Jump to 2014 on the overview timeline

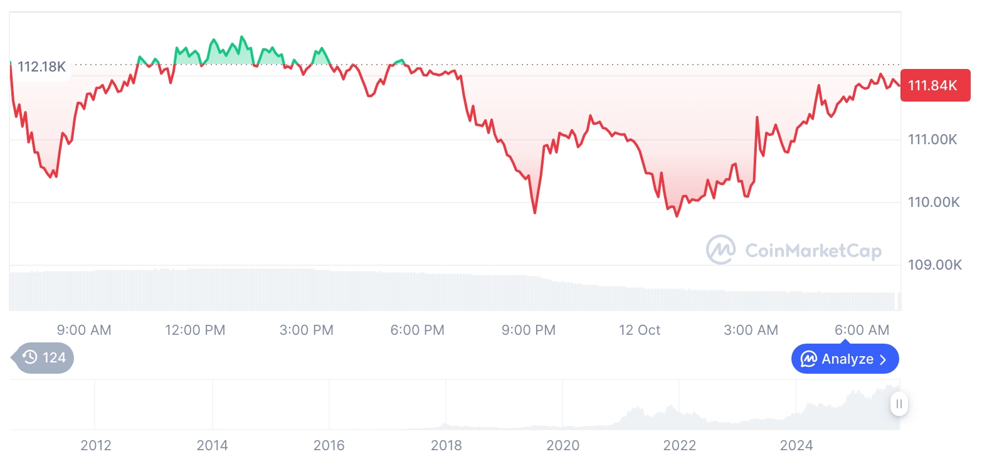tap(212, 445)
